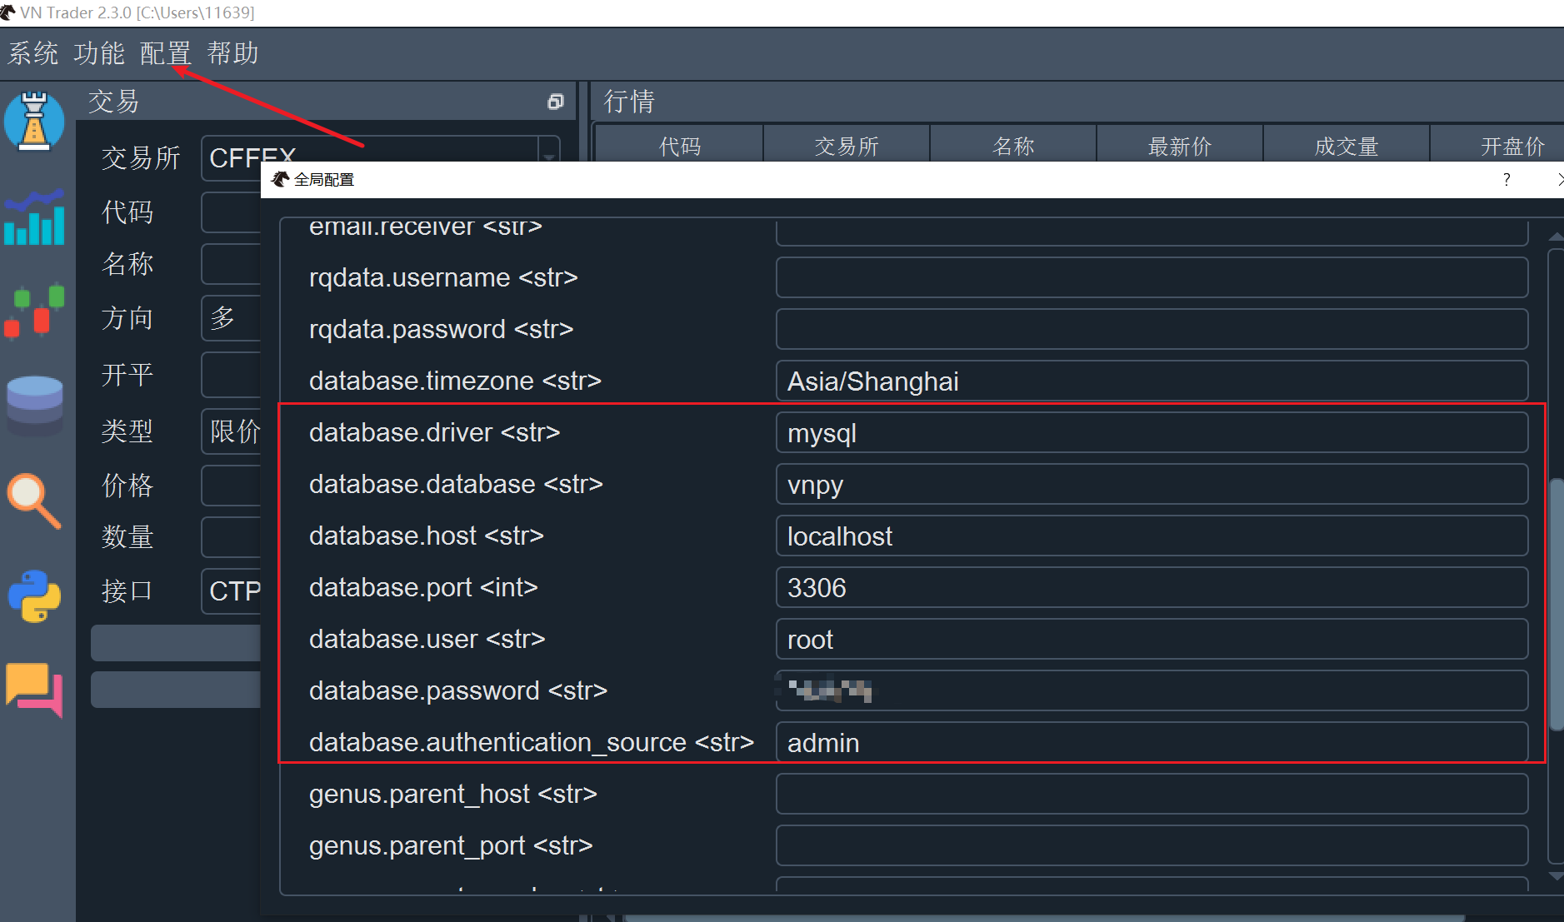Click the wide submit button below the CTP selector
1564x922 pixels.
click(x=176, y=642)
